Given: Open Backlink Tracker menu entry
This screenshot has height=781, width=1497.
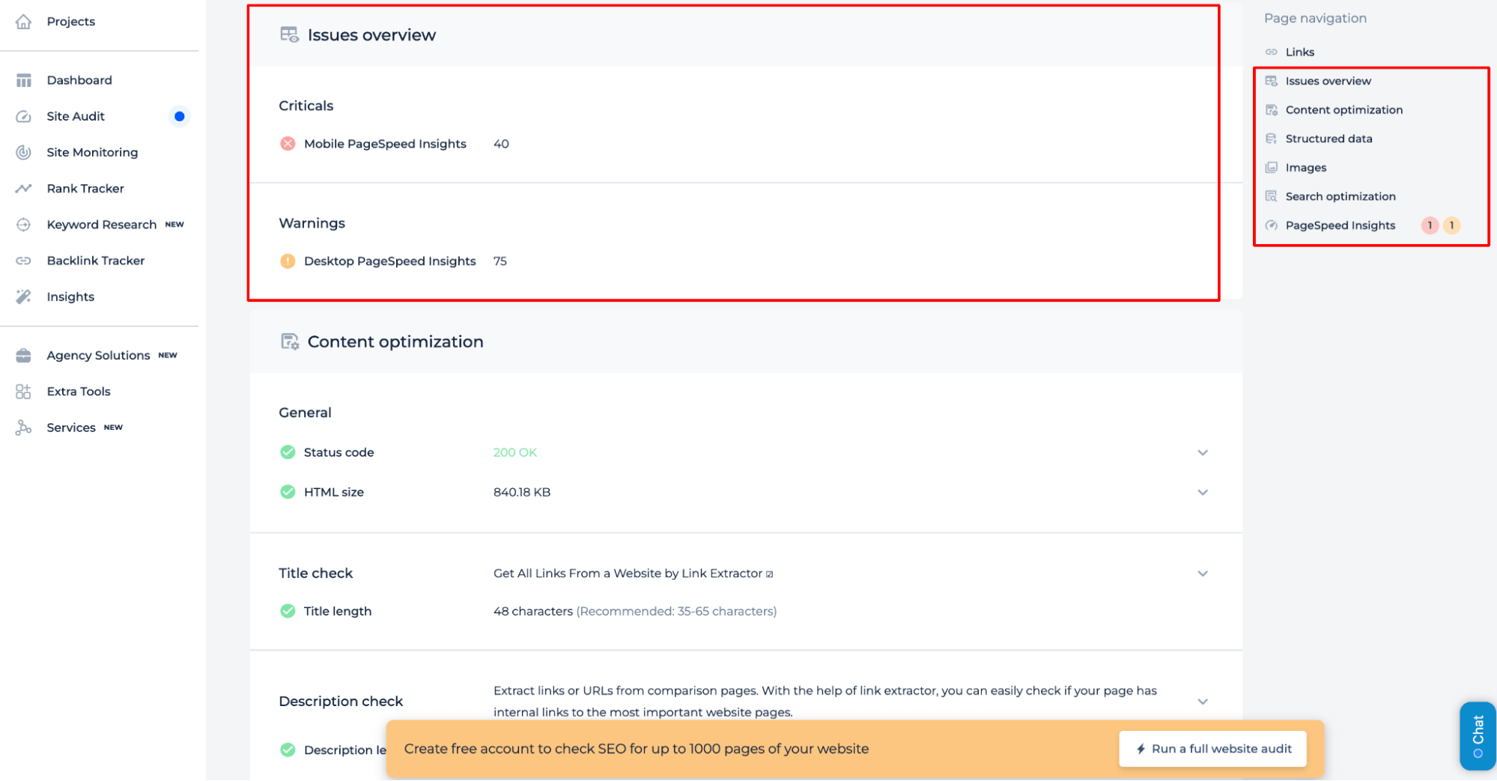Looking at the screenshot, I should (x=96, y=261).
